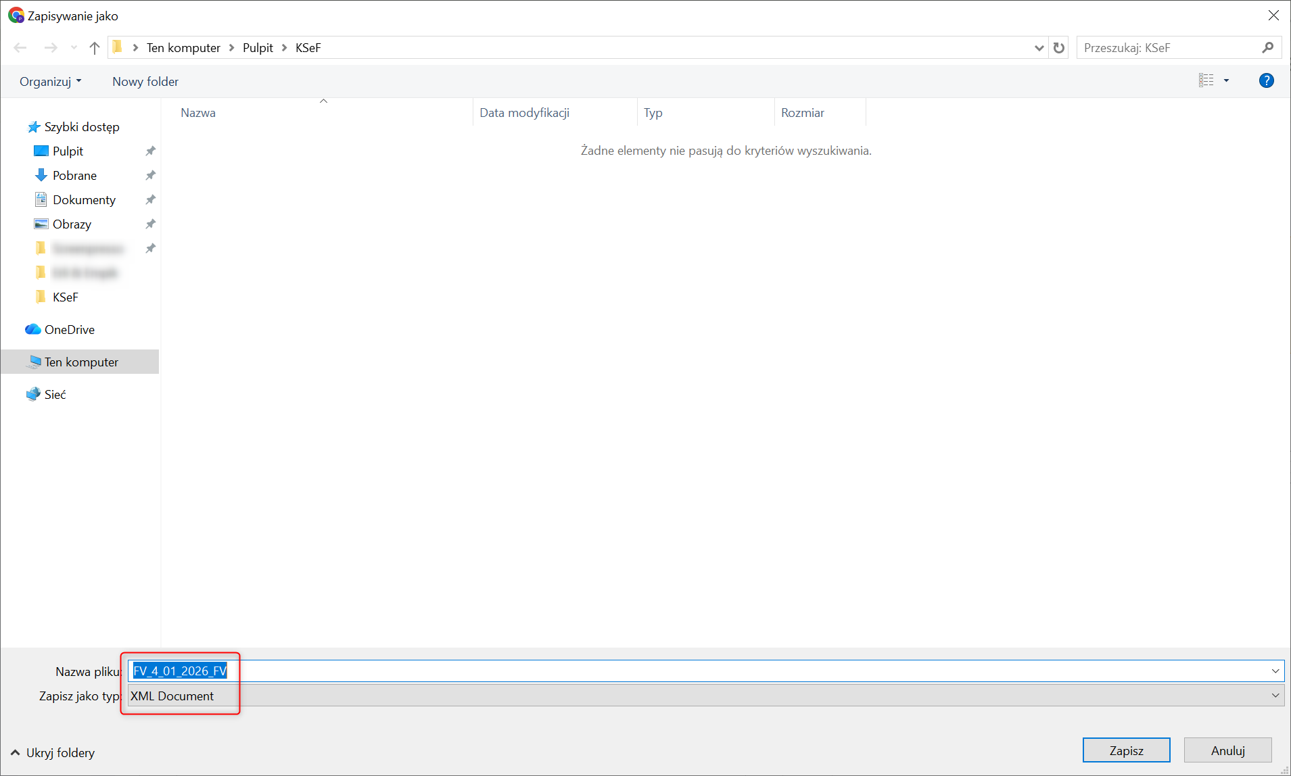
Task: Open Zapisz jako typ dropdown
Action: pos(1275,696)
